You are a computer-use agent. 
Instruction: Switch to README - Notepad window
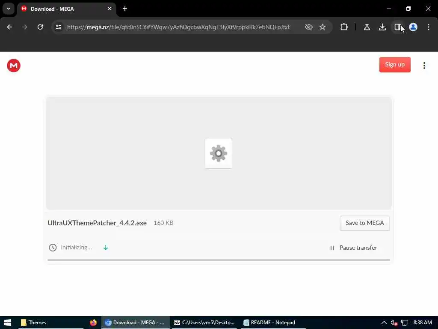(x=273, y=323)
